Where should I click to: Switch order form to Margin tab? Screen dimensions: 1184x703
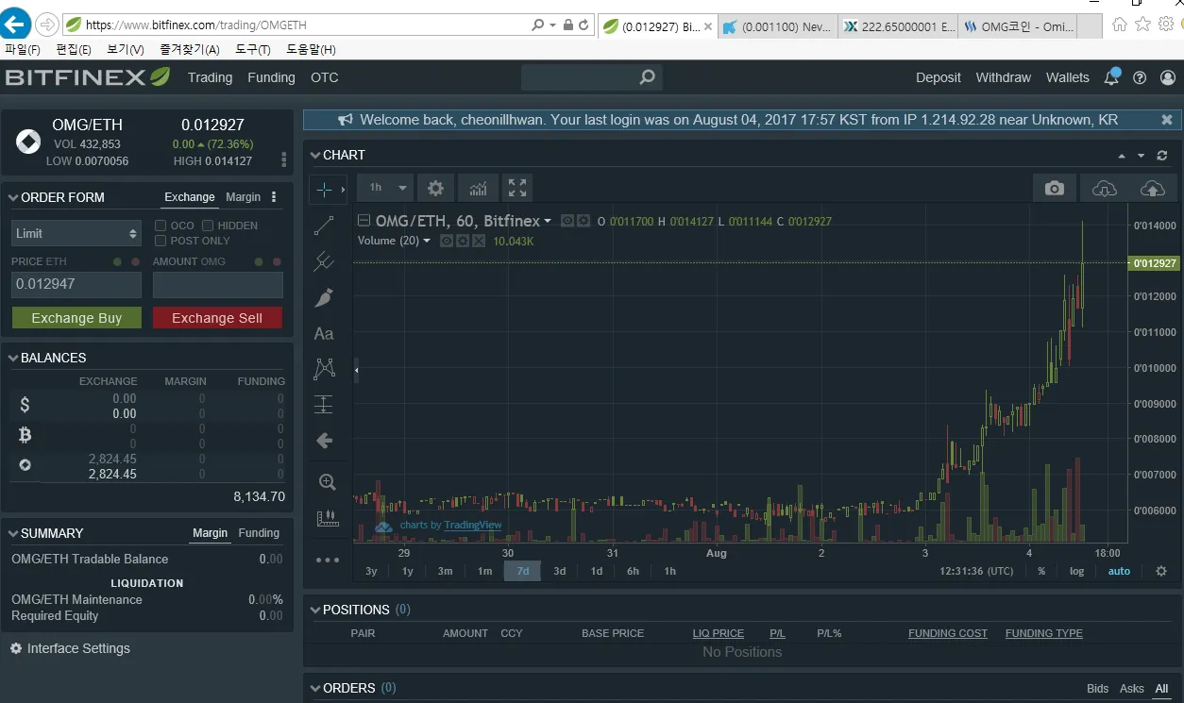pos(243,197)
